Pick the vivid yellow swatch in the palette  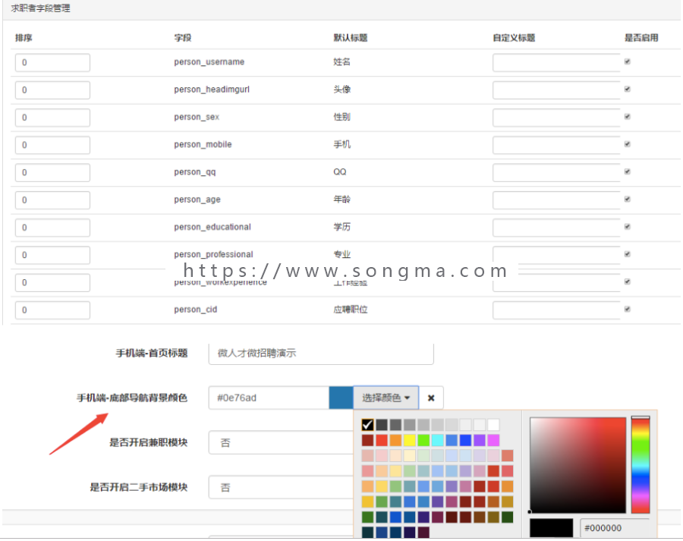tap(410, 440)
